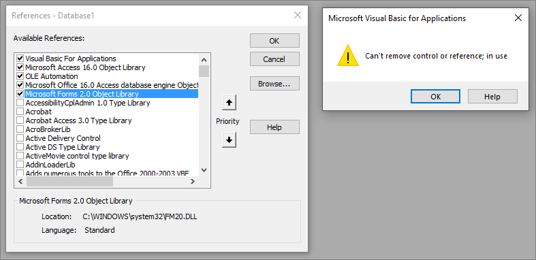
Task: Close the Visual Basic error message box
Action: [x=518, y=18]
